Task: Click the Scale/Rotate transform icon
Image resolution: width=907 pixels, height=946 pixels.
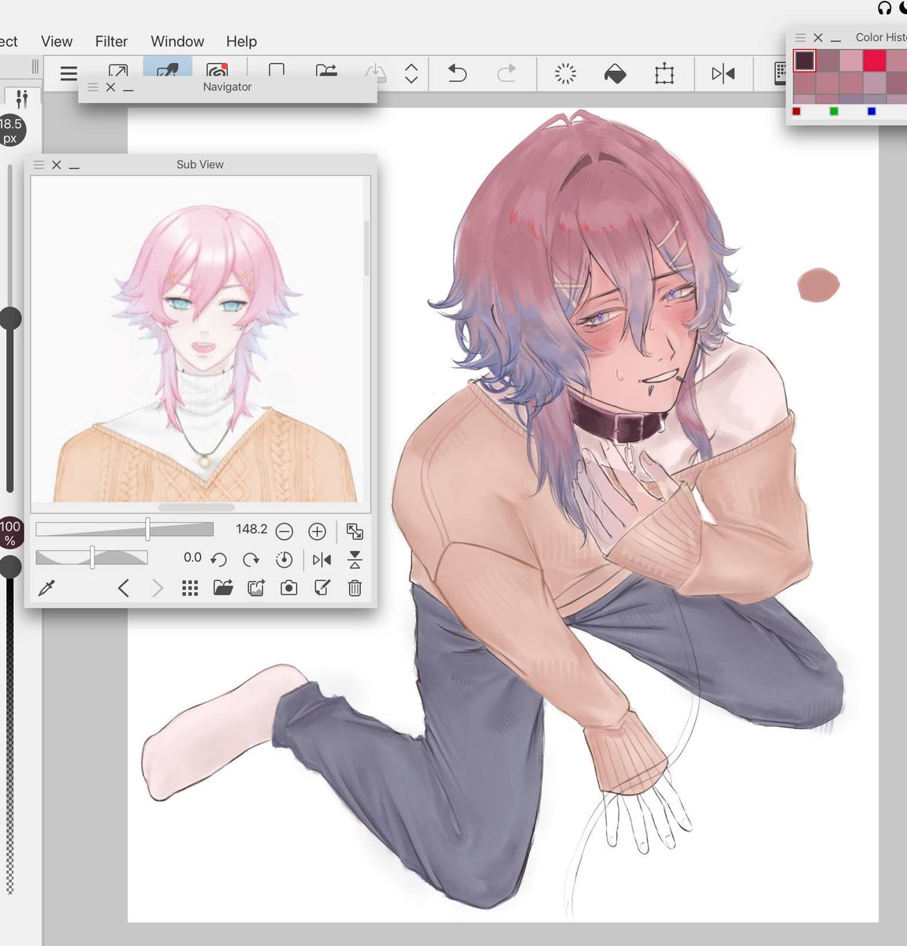Action: (664, 74)
